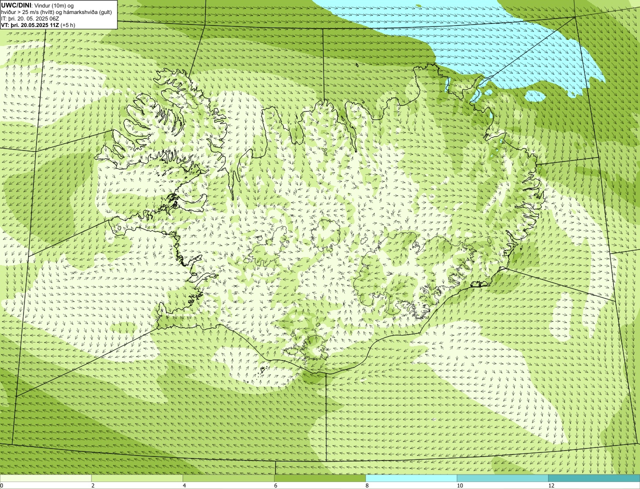Click the colorbar tick label "2"
640x489 pixels.
93,485
